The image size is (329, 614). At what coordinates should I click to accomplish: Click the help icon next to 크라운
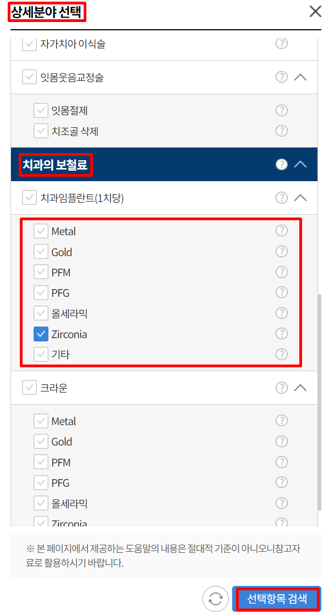pyautogui.click(x=282, y=388)
